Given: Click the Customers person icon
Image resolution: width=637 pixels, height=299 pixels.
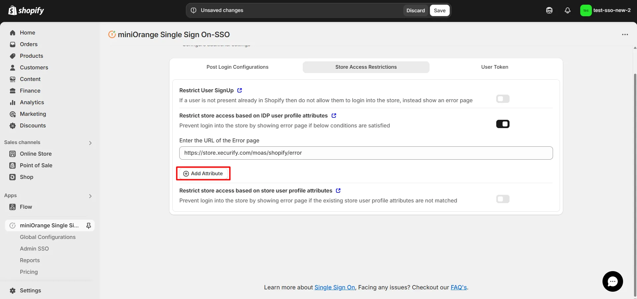Looking at the screenshot, I should point(13,67).
